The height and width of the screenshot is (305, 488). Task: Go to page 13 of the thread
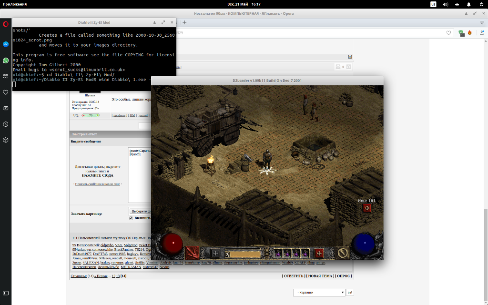(118, 276)
